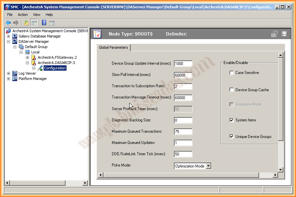Image resolution: width=296 pixels, height=197 pixels.
Task: Click the Log Viewer icon in tree
Action: 15,73
